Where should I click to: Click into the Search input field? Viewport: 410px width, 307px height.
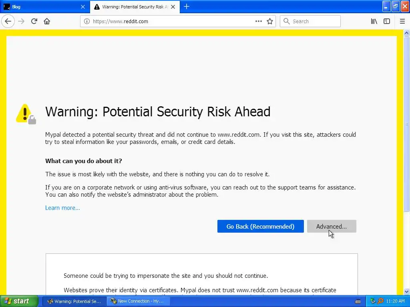[310, 22]
